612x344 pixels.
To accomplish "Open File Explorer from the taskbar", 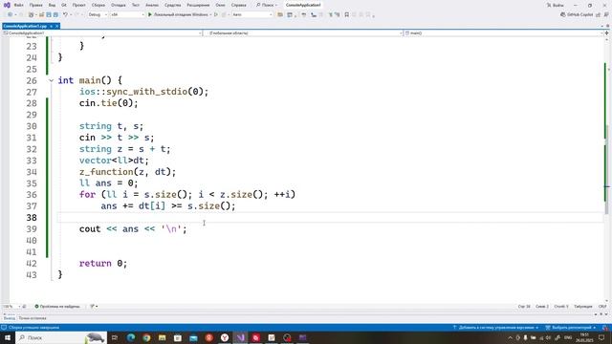I will point(162,337).
